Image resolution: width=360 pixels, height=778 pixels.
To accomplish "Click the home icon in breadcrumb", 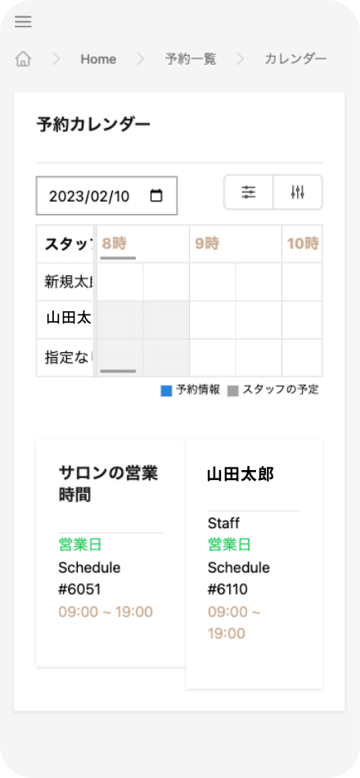I will 23,59.
